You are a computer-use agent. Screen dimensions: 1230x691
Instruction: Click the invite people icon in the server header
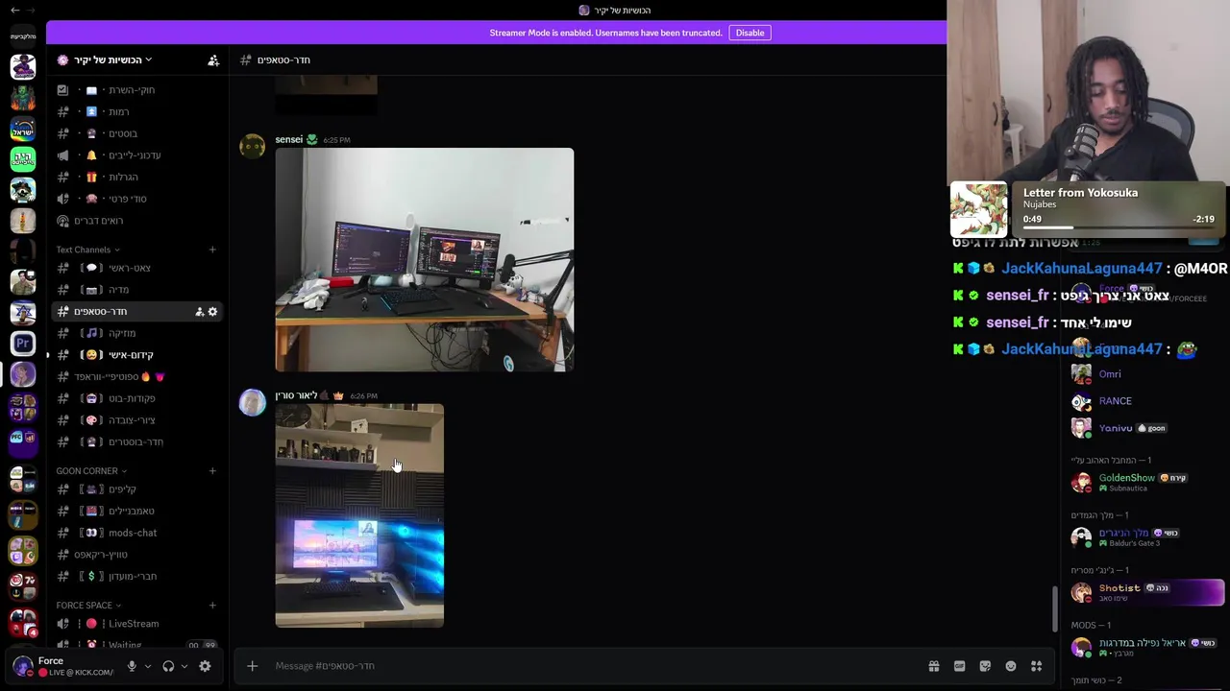pos(213,60)
